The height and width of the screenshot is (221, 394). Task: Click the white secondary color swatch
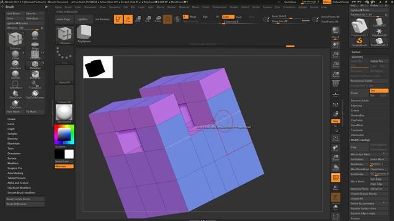tap(69, 154)
